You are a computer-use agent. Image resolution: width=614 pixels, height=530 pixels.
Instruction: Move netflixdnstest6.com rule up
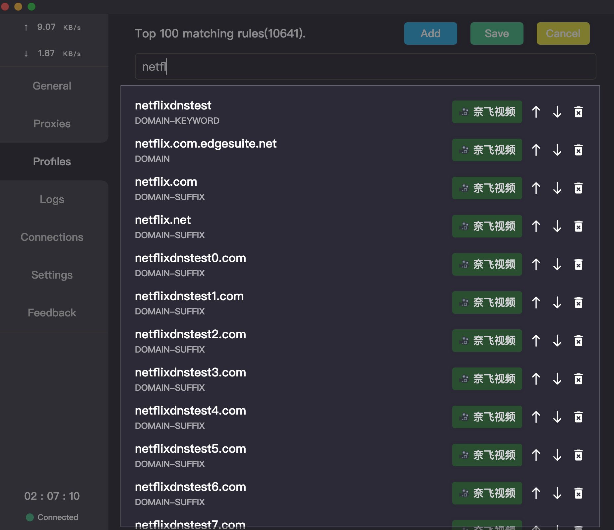[x=536, y=494]
